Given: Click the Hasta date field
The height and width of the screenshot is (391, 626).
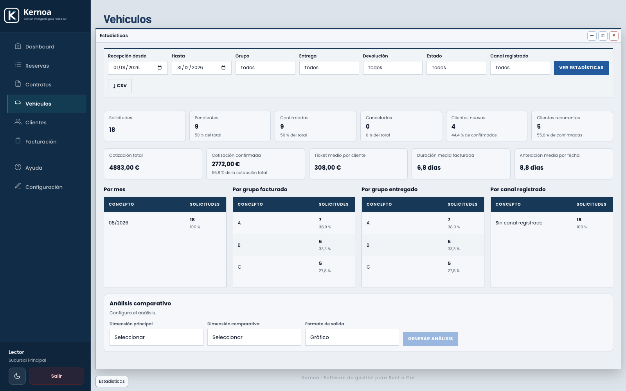Looking at the screenshot, I should point(201,68).
